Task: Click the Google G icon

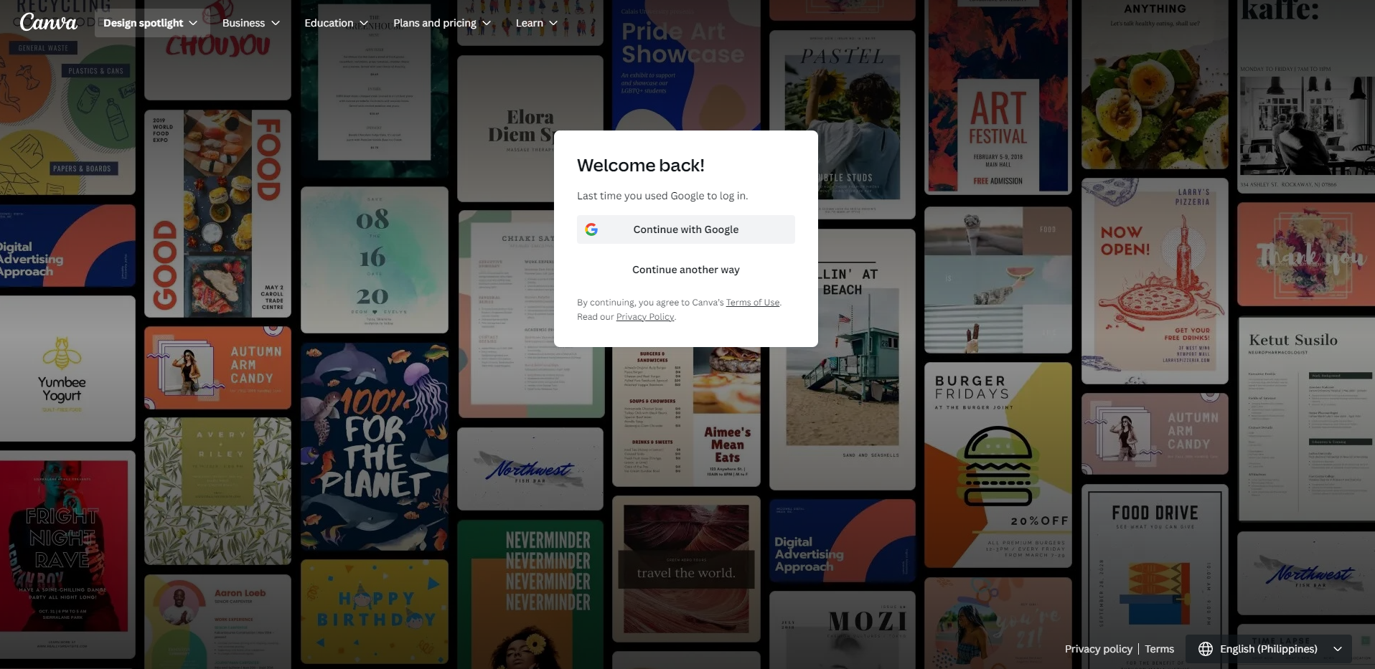Action: tap(591, 229)
